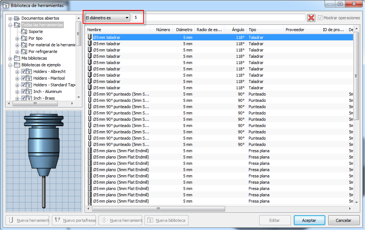Click the ID de producto column header
The height and width of the screenshot is (230, 365).
tap(333, 30)
